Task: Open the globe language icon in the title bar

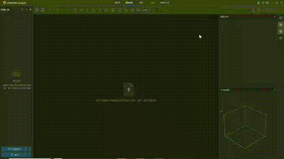Action: point(267,3)
